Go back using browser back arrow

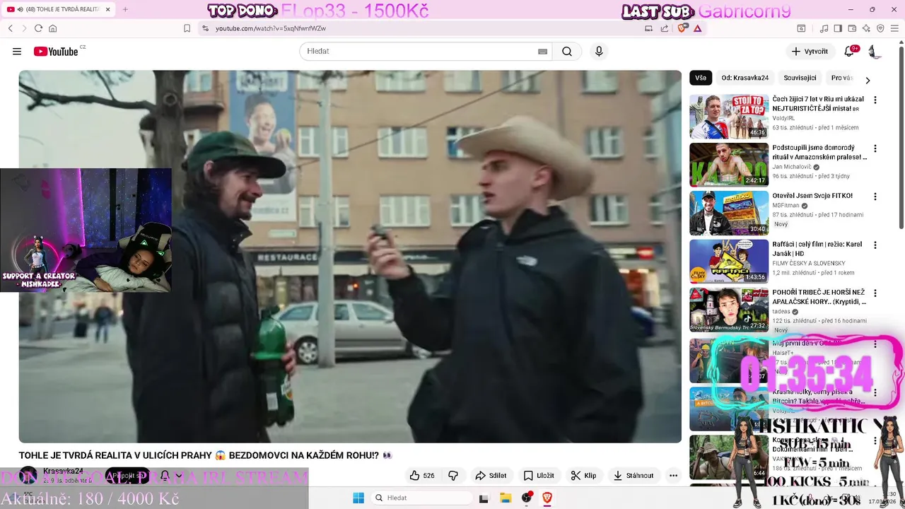(11, 28)
